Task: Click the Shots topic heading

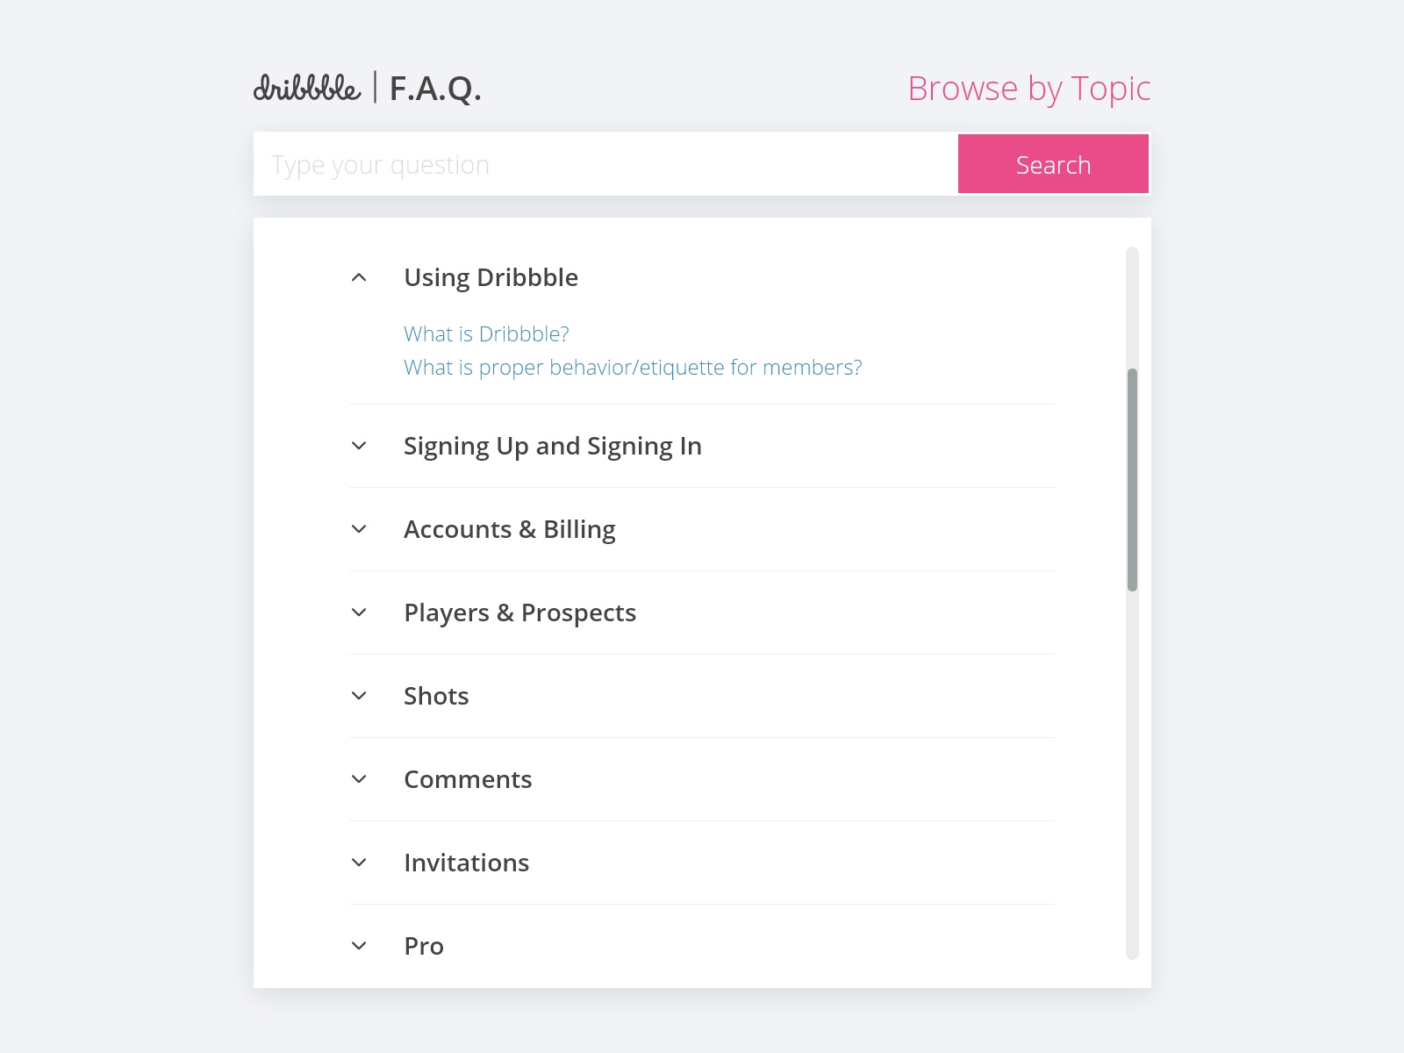Action: [x=436, y=696]
